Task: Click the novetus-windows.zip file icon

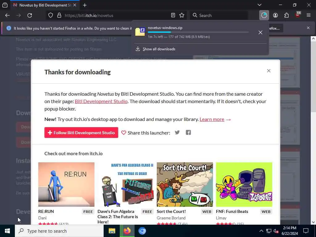Action: click(x=140, y=32)
